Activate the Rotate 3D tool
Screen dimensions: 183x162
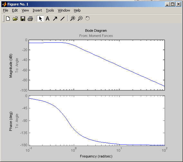(x=87, y=19)
